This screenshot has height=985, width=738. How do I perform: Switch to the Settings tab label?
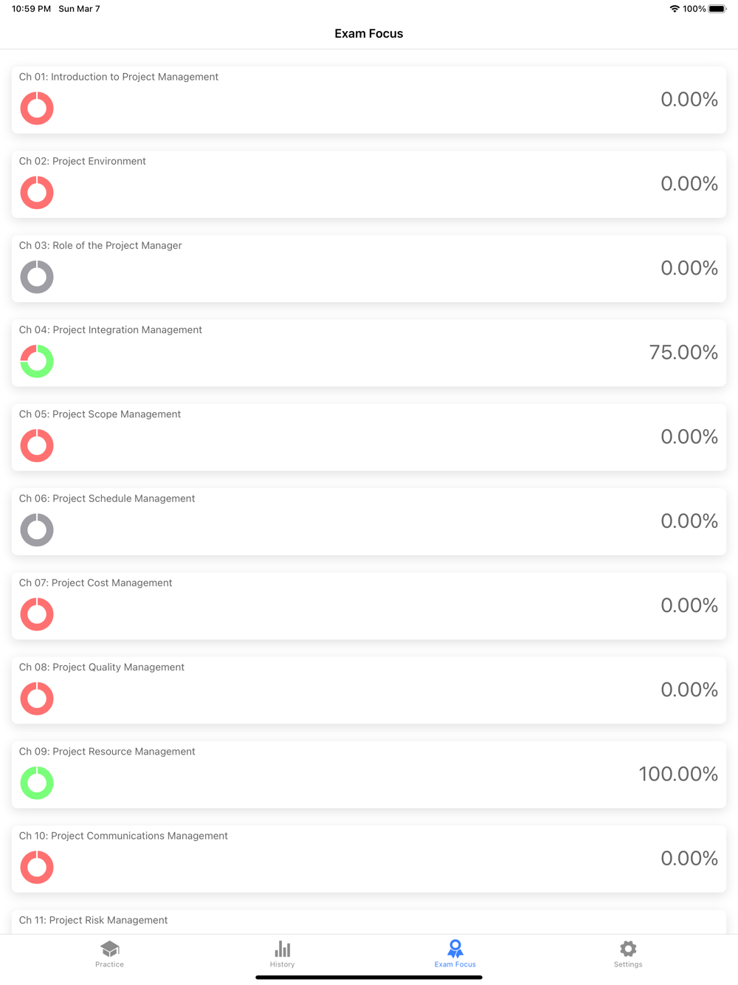(628, 964)
